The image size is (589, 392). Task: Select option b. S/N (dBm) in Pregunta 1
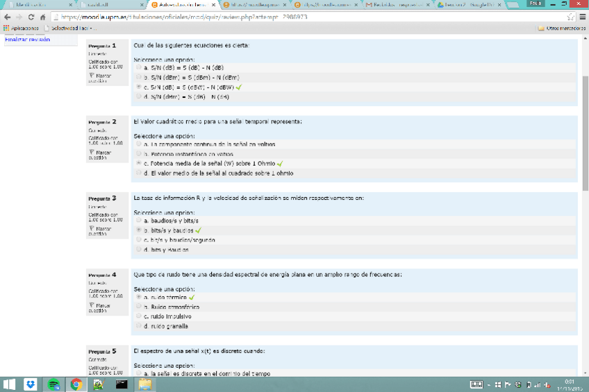139,77
